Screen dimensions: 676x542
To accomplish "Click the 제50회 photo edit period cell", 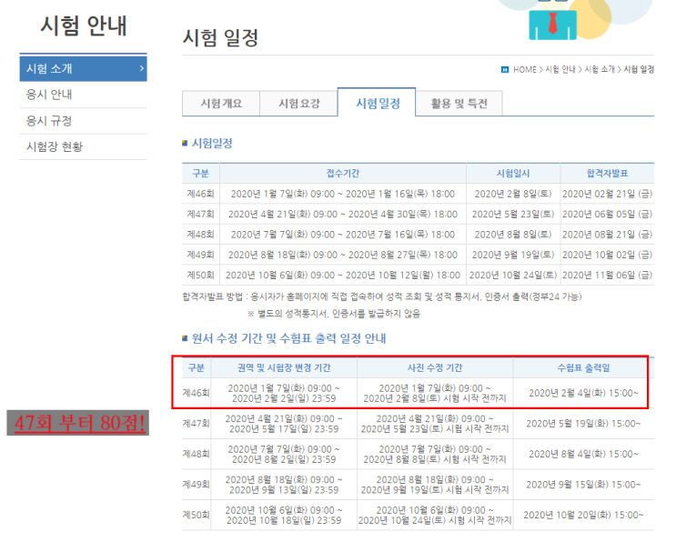I will (435, 516).
